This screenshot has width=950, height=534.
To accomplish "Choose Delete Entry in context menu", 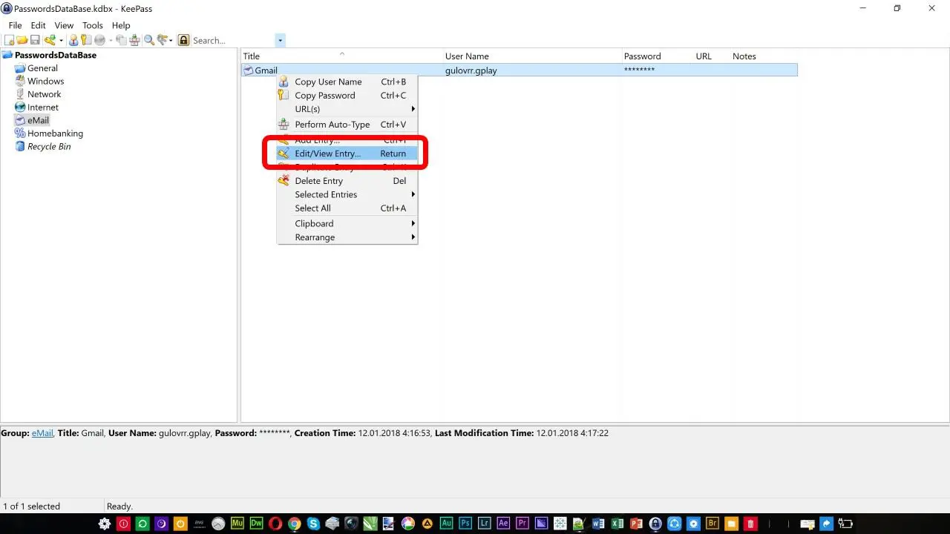I will [347, 181].
